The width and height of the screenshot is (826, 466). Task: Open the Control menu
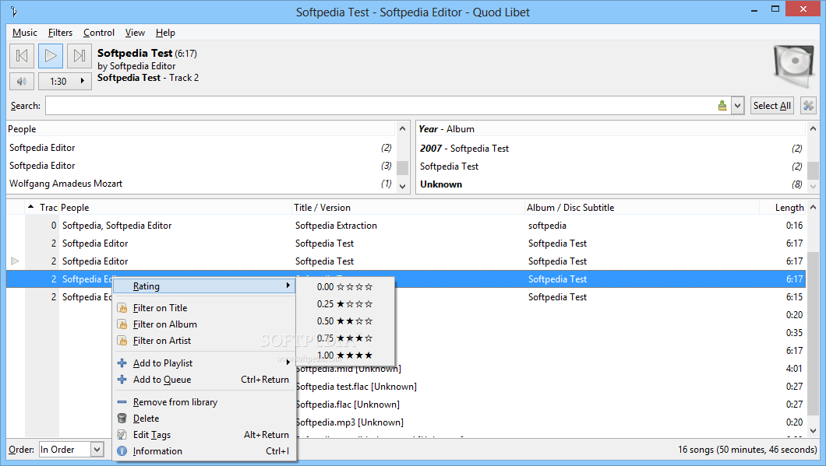click(x=98, y=33)
